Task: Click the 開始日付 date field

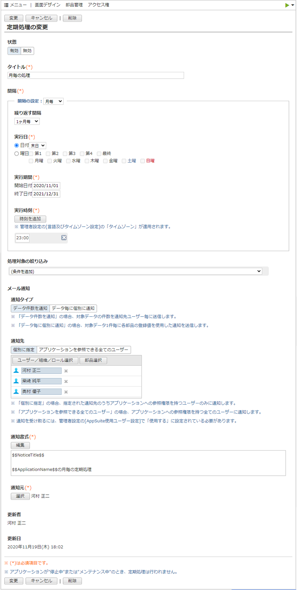Action: click(47, 186)
